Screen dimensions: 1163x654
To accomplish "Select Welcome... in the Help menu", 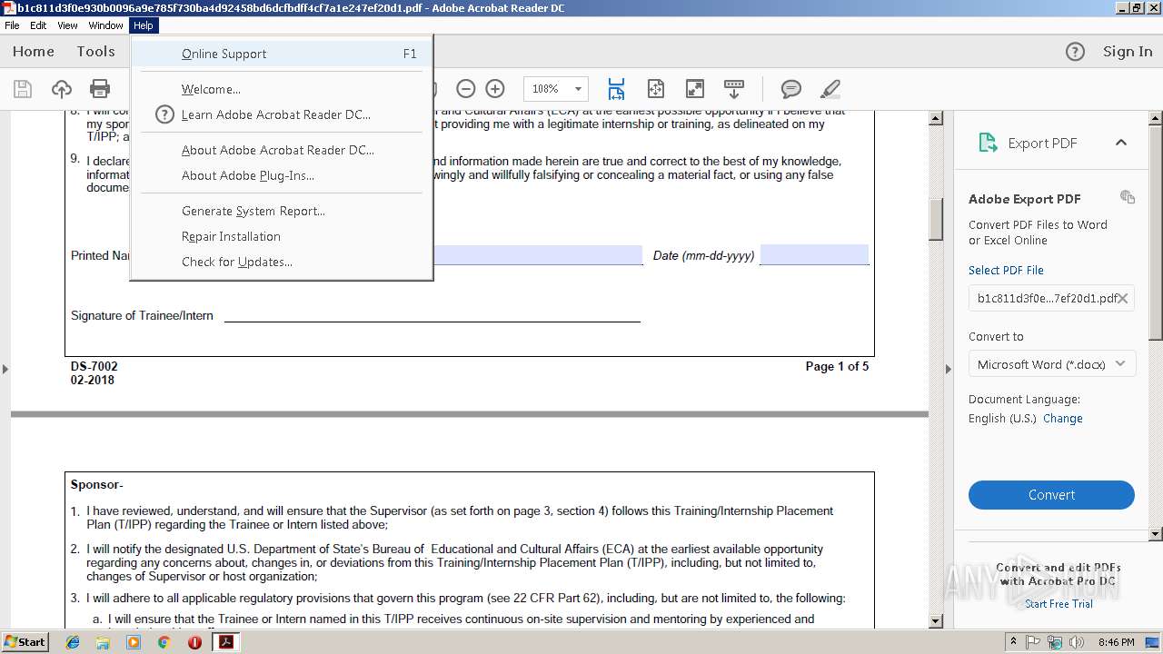I will [282, 89].
